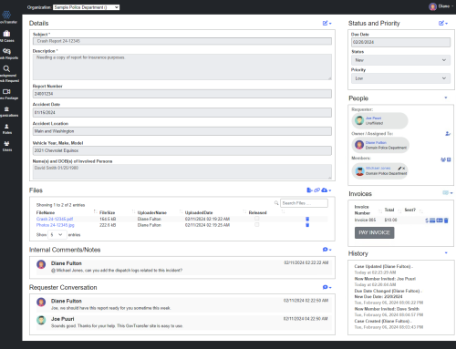Click the Accident Location field
The height and width of the screenshot is (349, 456).
[x=182, y=131]
